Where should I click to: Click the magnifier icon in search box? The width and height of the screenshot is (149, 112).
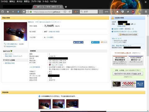[82, 12]
